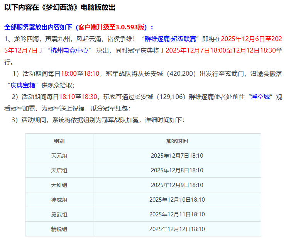Viewport: 286px width, 238px height.
Task: Click the "组别" table column header
Action: [59, 141]
